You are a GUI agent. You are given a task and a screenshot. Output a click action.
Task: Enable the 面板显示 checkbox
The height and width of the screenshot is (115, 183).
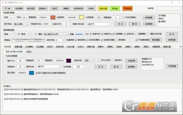click(113, 60)
